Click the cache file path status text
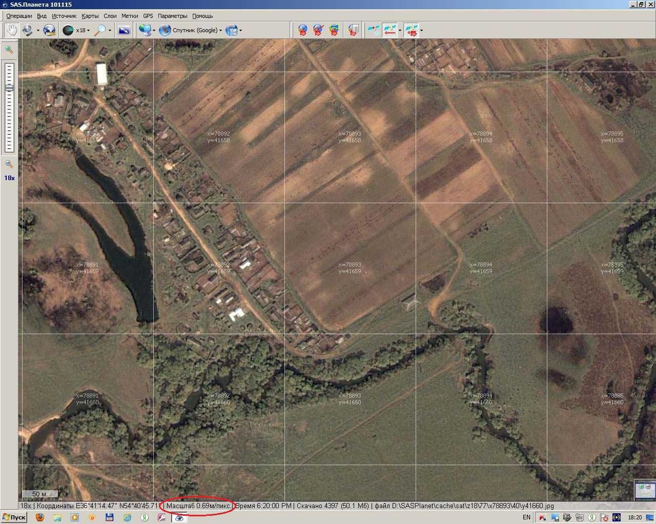The image size is (656, 524). tap(464, 506)
